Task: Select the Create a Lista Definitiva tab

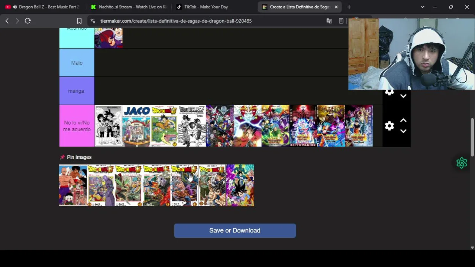Action: (300, 7)
